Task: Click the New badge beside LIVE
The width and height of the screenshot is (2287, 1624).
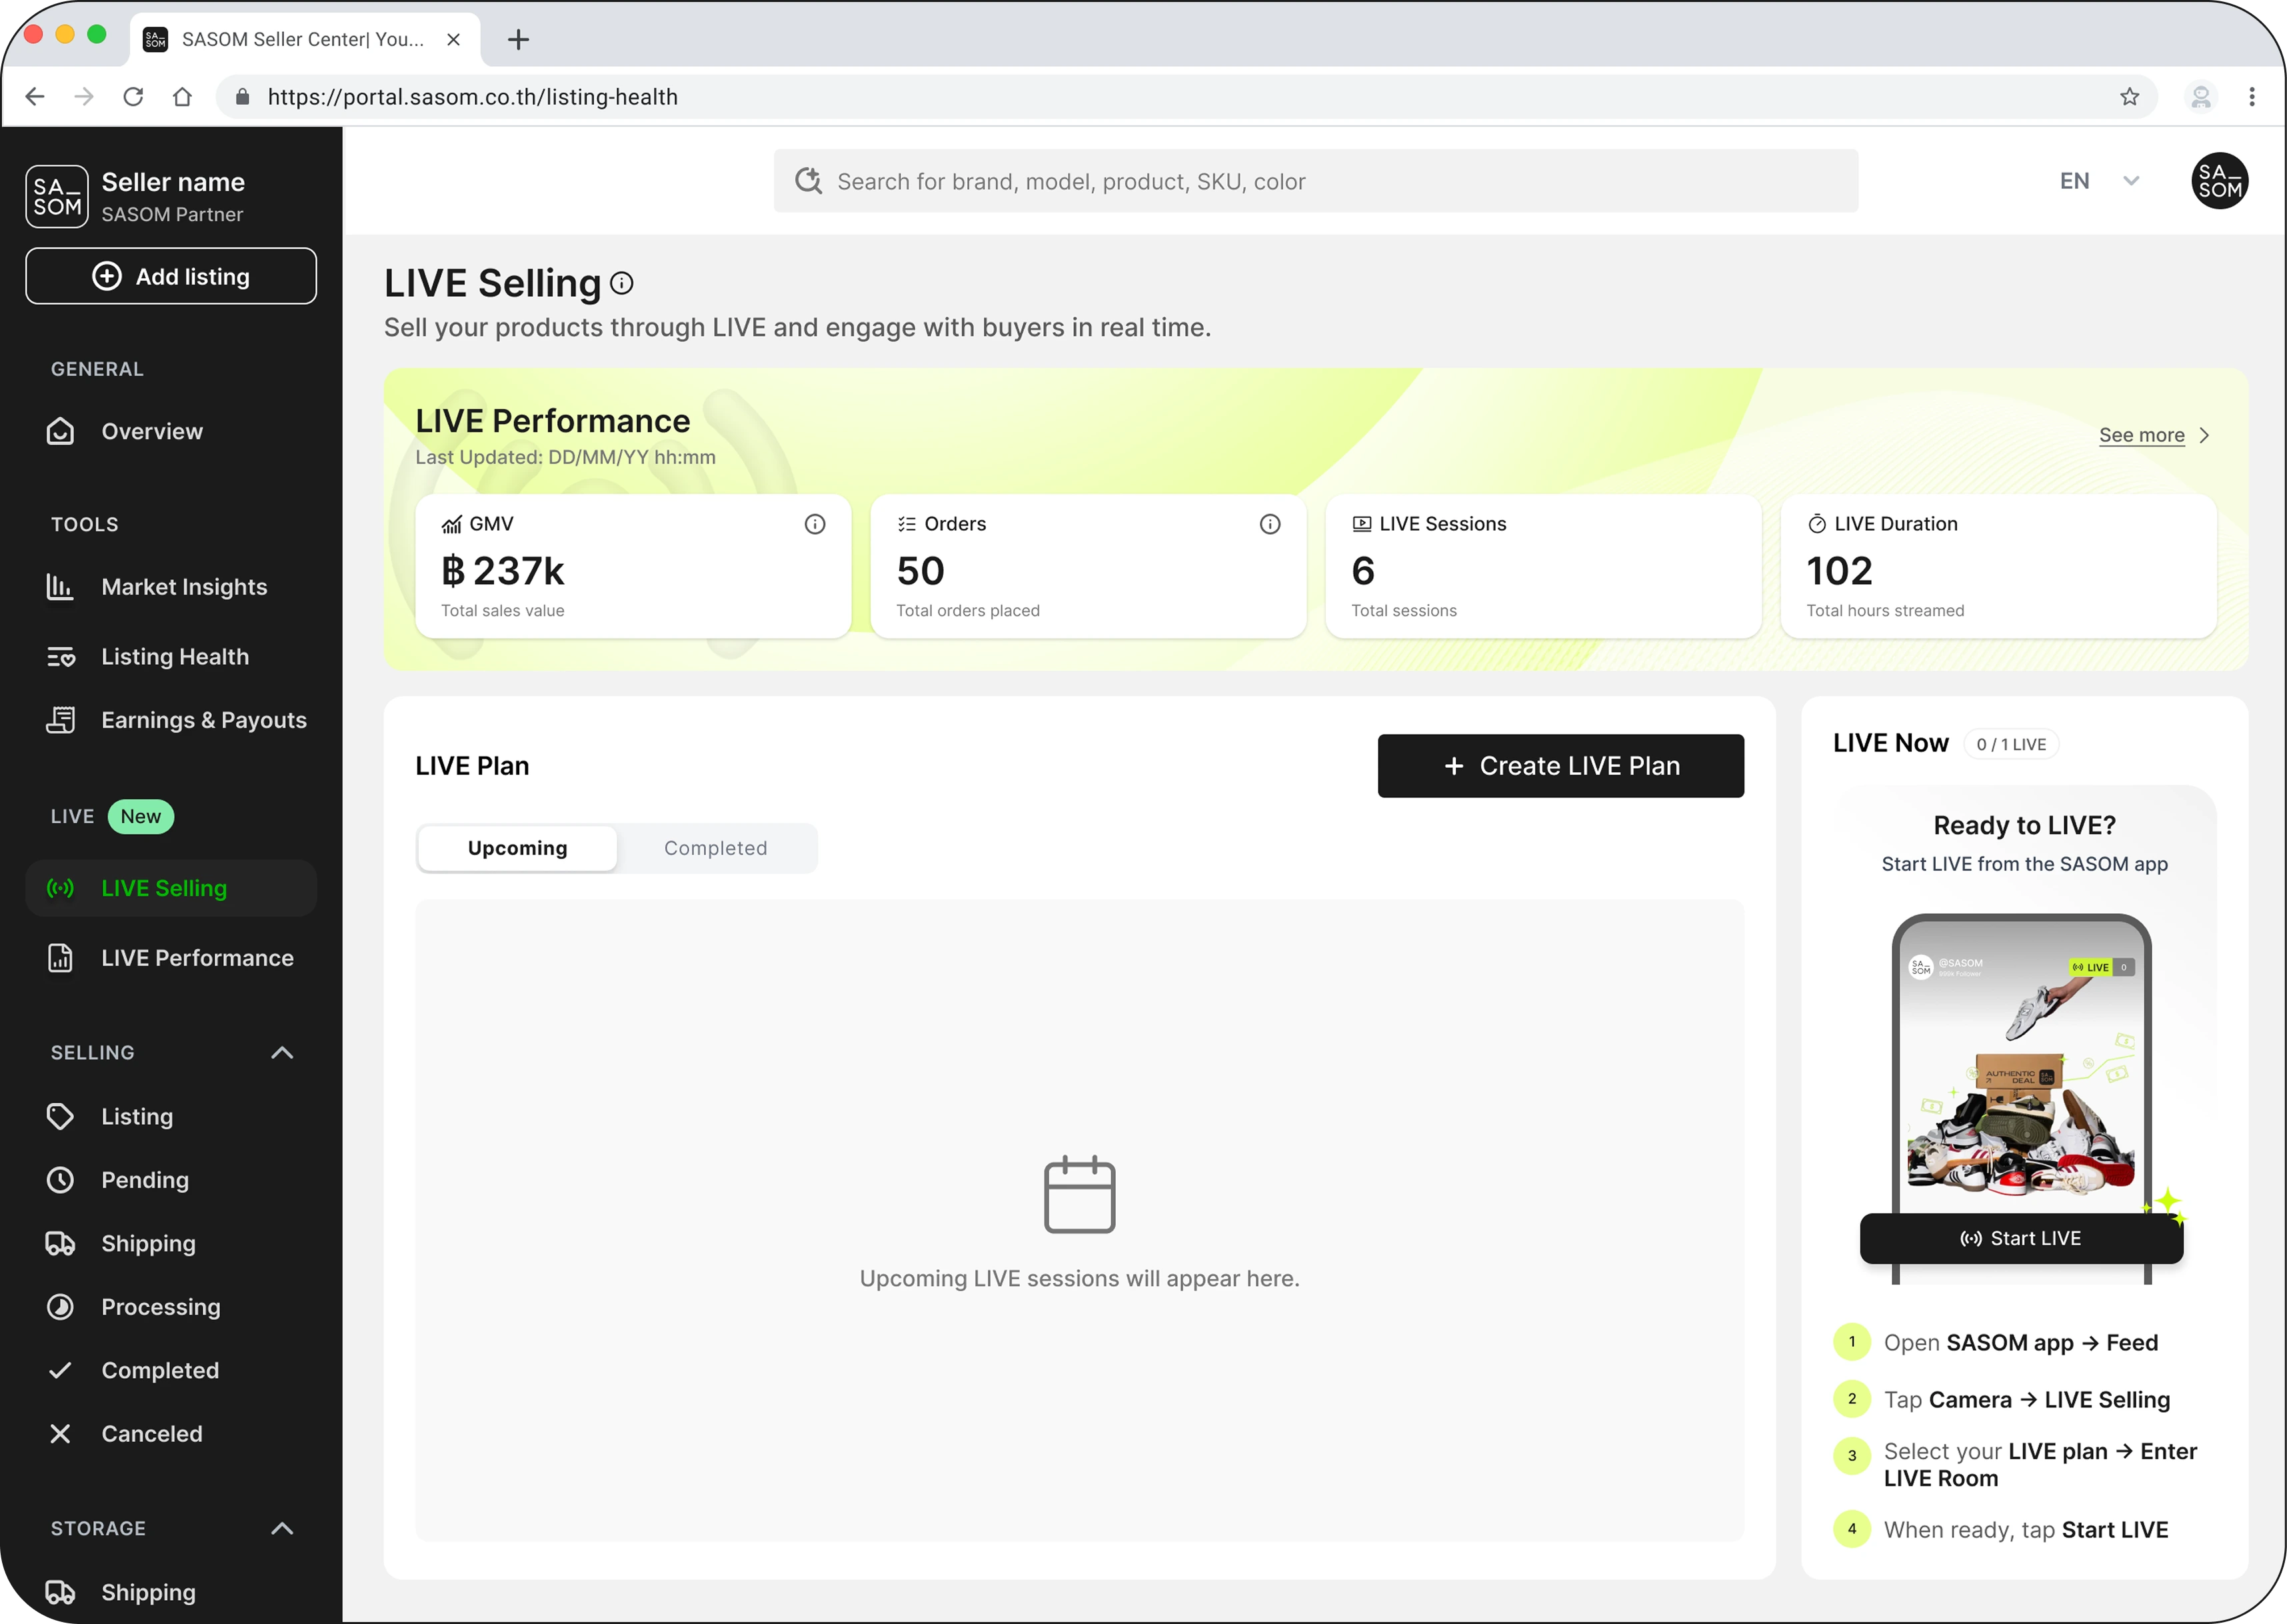Action: (x=141, y=817)
